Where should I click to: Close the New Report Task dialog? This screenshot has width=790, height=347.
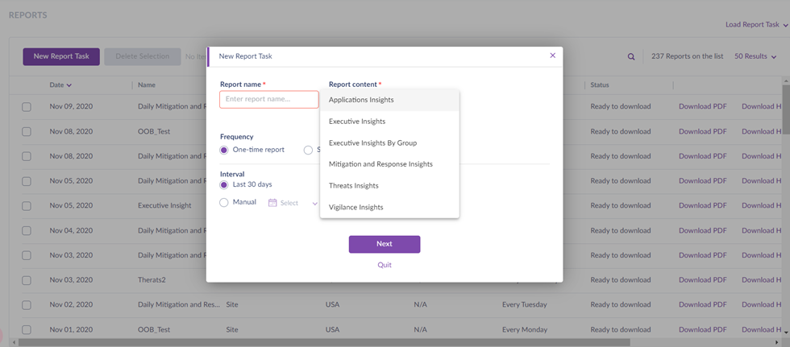[552, 56]
